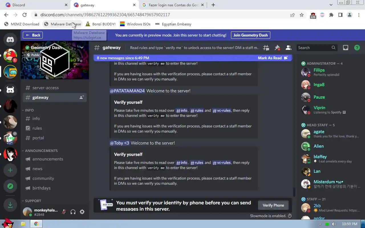Open the birthdays channel

click(55, 188)
